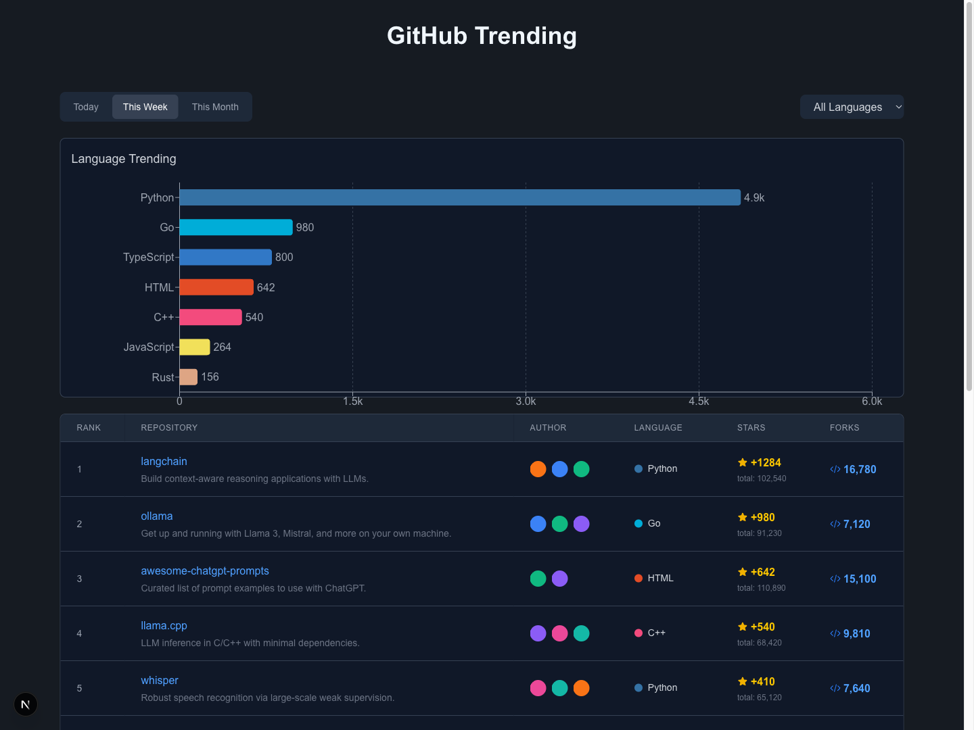
Task: Click the blue author avatar in ollama row
Action: tap(538, 524)
